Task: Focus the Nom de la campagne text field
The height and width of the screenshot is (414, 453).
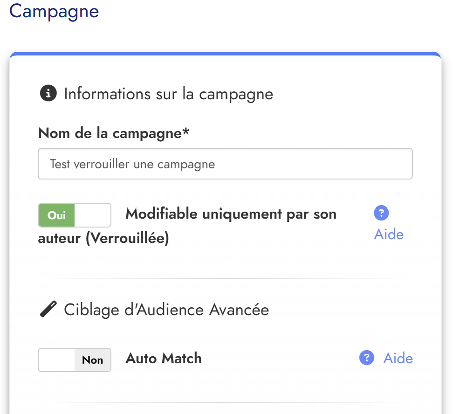Action: coord(225,164)
